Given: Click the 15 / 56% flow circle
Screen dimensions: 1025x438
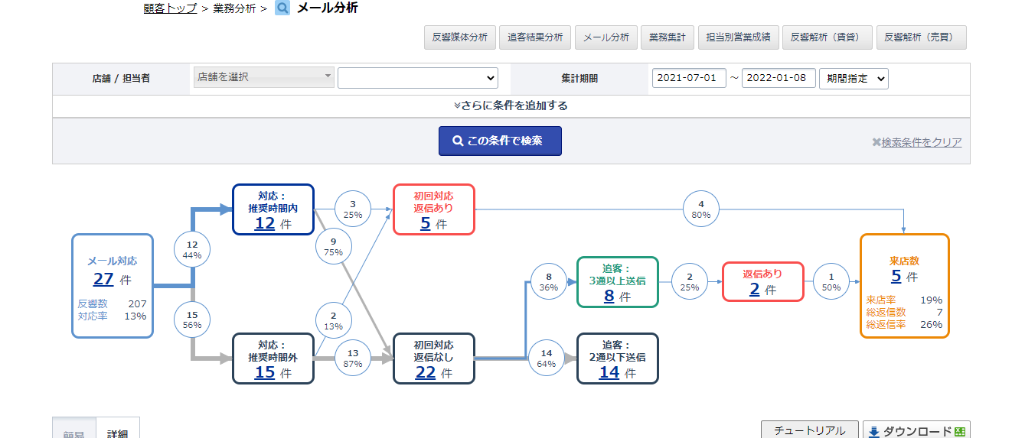Looking at the screenshot, I should pos(192,319).
